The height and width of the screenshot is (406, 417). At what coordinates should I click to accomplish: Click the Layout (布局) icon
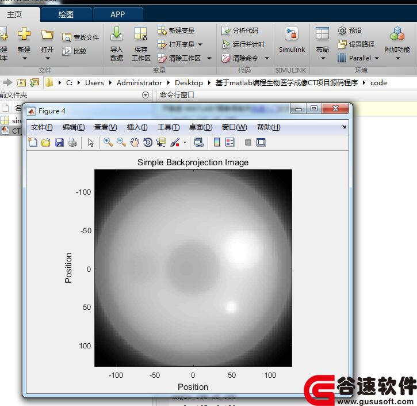(x=322, y=33)
